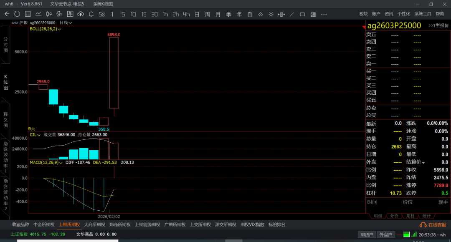451x242 pixels.
Task: Open the quote list table icon
Action: pos(28,14)
